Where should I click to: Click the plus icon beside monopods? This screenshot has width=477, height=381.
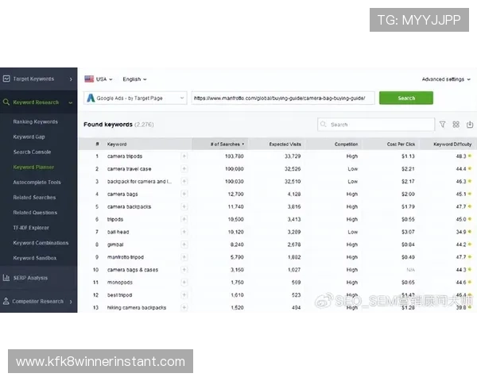click(184, 283)
